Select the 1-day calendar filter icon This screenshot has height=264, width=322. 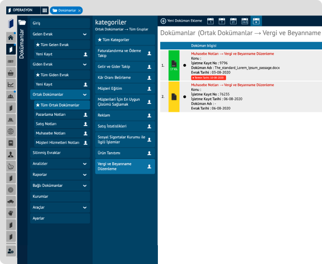pyautogui.click(x=210, y=21)
